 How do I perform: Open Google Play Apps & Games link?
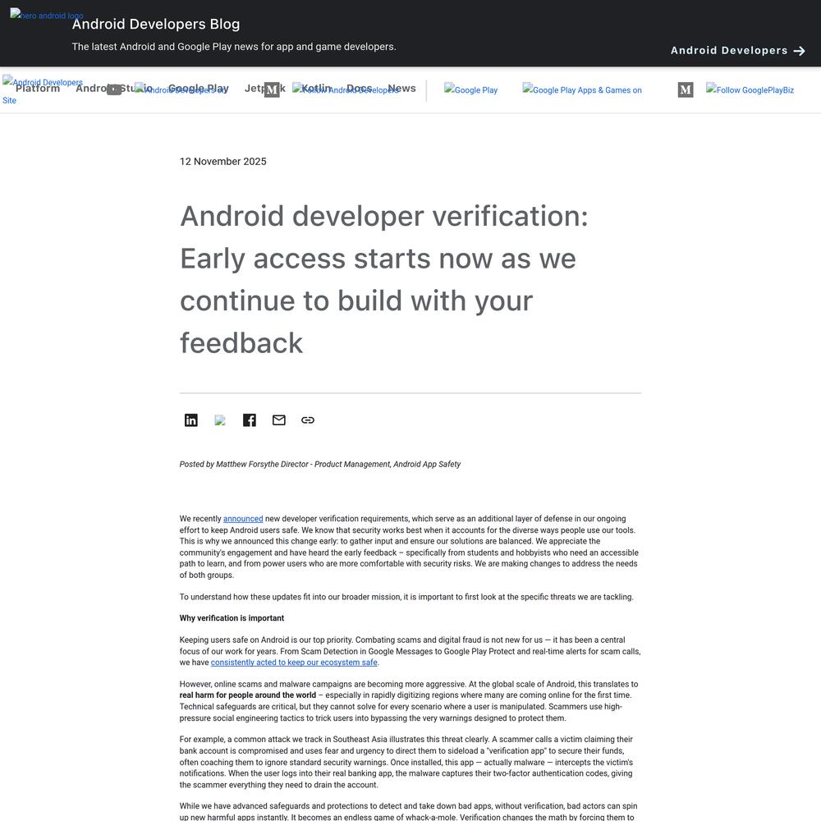coord(583,90)
